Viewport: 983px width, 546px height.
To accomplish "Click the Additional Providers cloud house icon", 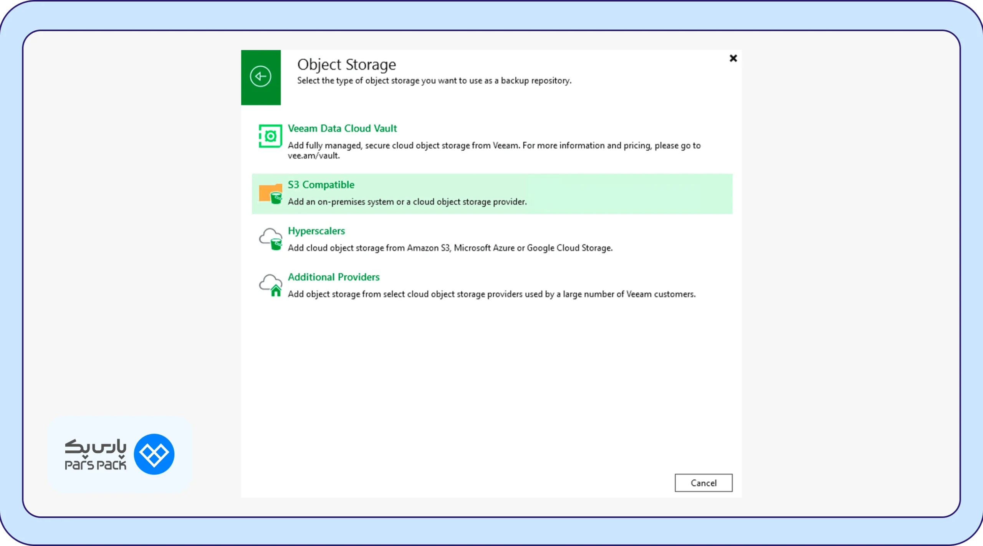I will [270, 285].
